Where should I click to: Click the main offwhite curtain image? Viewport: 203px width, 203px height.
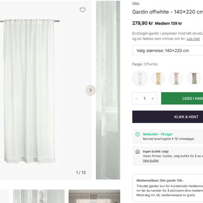[x=30, y=91]
